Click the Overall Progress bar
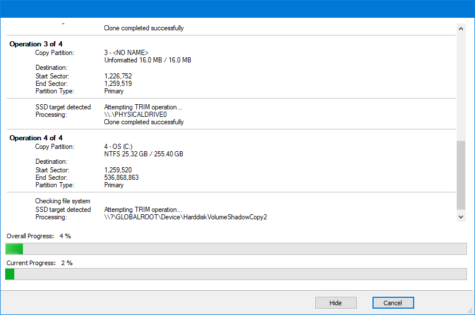Image resolution: width=475 pixels, height=315 pixels. pos(236,249)
